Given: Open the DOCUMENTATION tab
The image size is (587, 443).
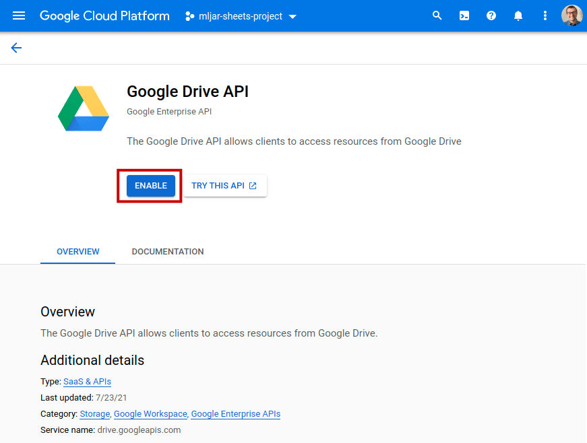Looking at the screenshot, I should pyautogui.click(x=167, y=251).
